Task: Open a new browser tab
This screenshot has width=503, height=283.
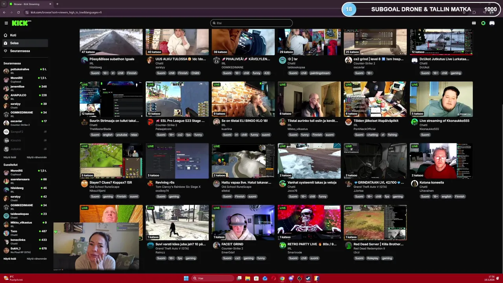Action: click(57, 4)
